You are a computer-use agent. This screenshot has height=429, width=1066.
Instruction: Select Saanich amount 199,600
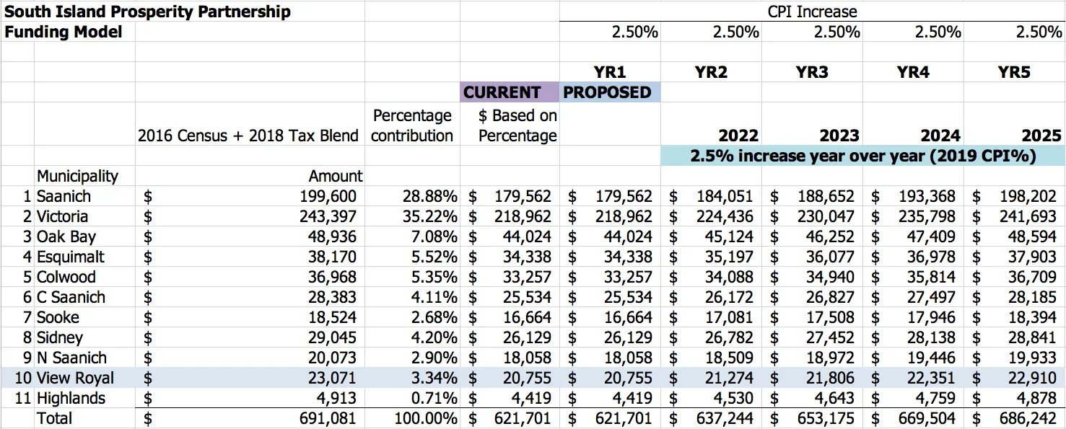click(328, 196)
